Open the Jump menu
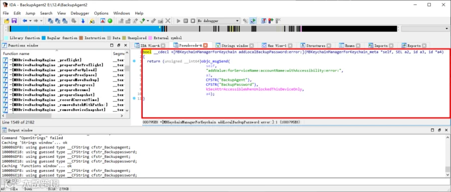This screenshot has width=451, height=192. tap(30, 13)
